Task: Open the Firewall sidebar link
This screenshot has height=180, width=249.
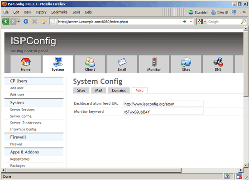Action: point(16,144)
